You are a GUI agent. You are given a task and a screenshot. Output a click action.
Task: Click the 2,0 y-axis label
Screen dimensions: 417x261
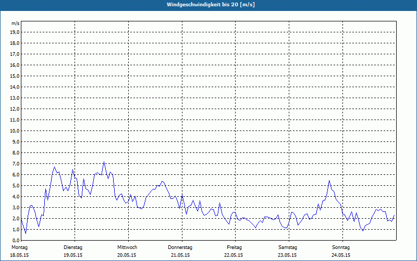[x=16, y=218]
